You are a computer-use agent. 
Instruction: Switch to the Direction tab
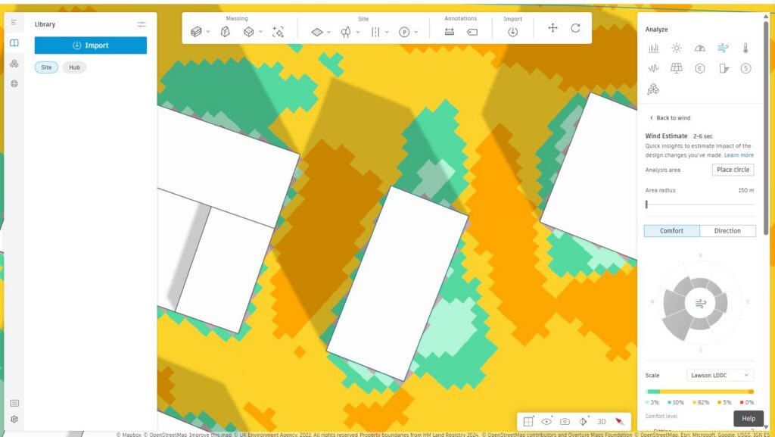pos(727,231)
